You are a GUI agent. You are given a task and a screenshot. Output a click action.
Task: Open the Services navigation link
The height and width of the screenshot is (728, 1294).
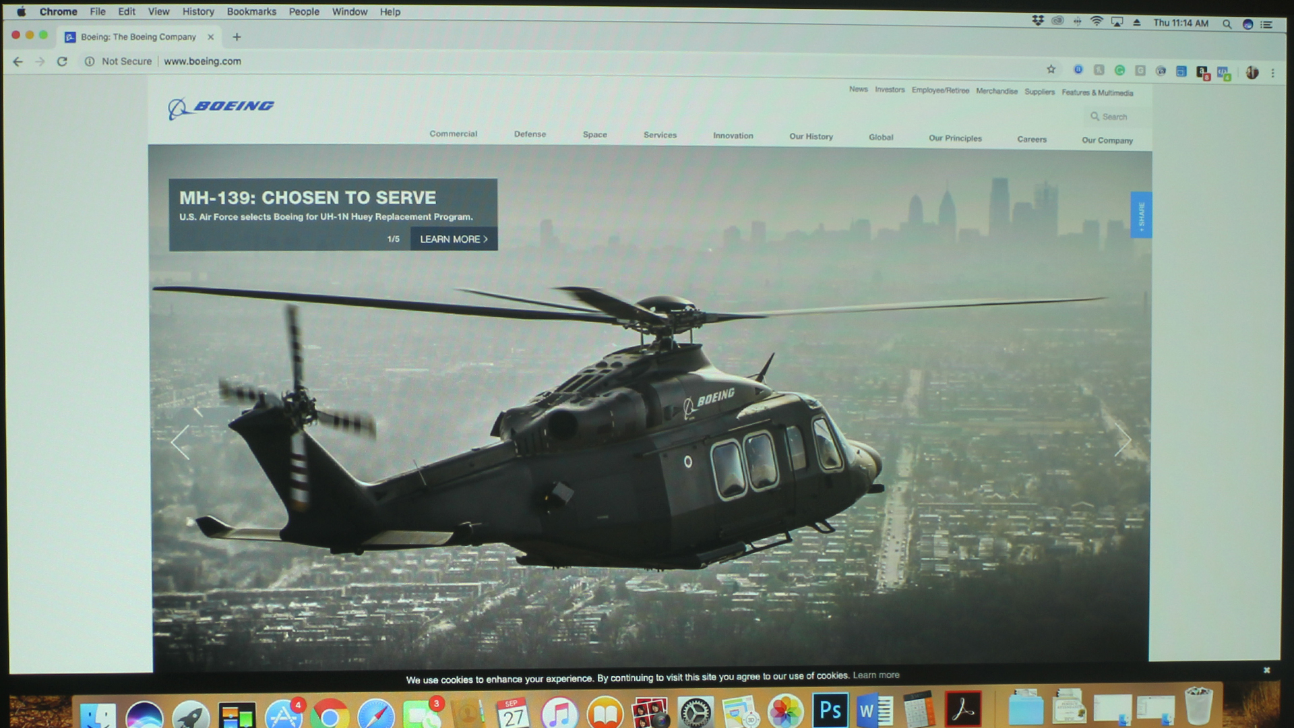click(x=660, y=135)
